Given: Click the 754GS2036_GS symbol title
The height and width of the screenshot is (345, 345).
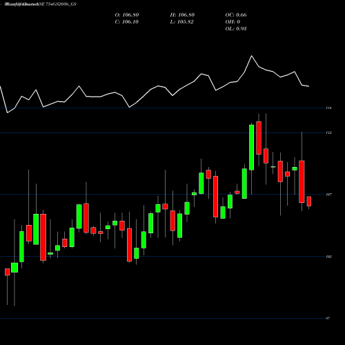Looking at the screenshot, I should (x=61, y=4).
